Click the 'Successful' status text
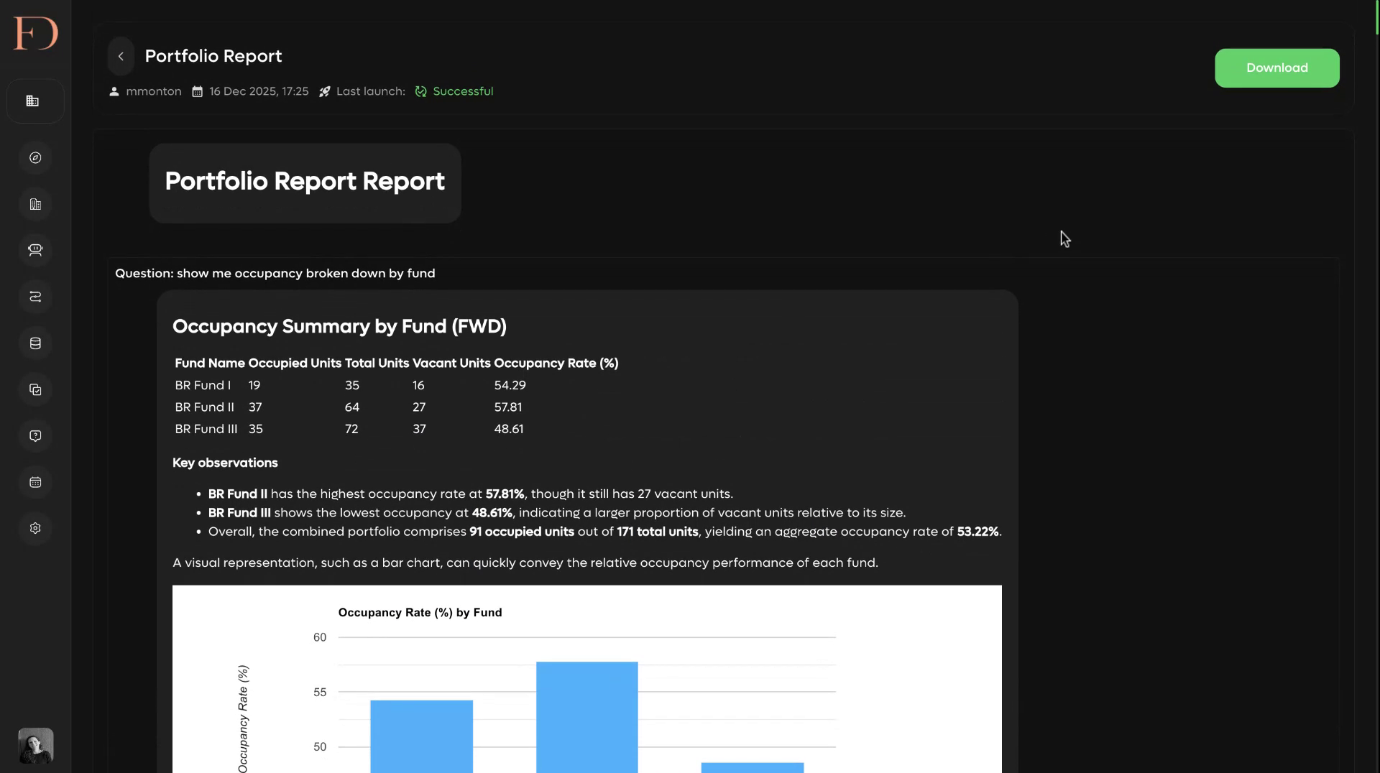The width and height of the screenshot is (1380, 773). point(463,92)
